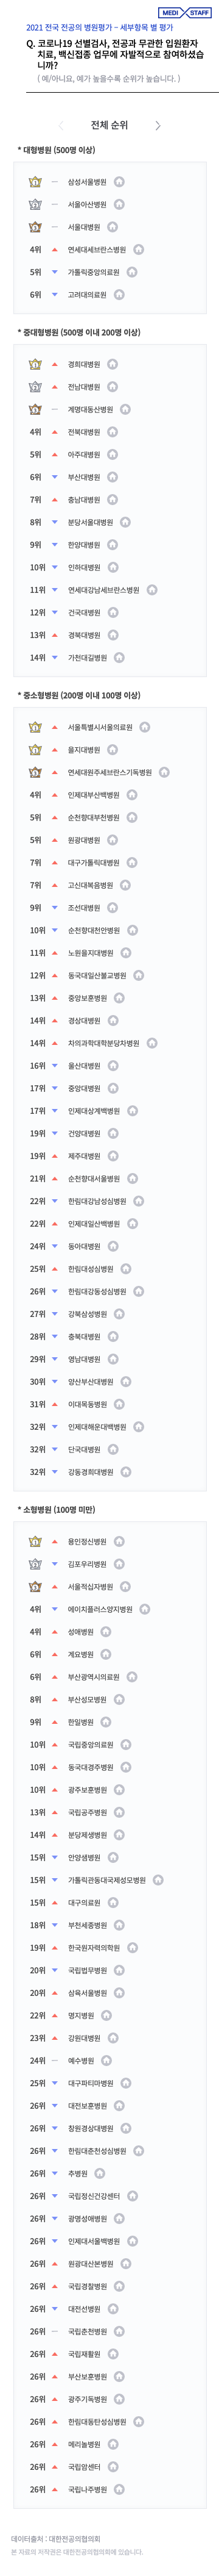Go to next ranking with right chevron
Screen dimensions: 219x2576
click(x=158, y=126)
